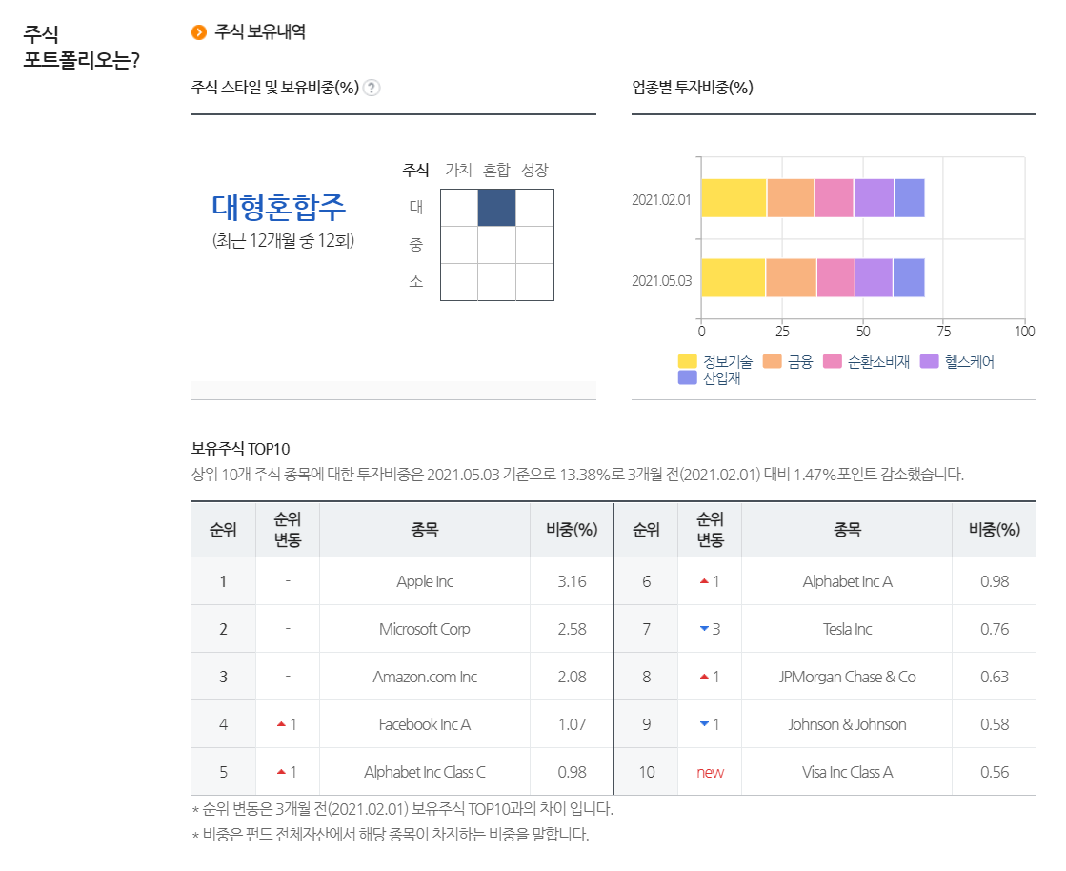Image resolution: width=1066 pixels, height=871 pixels.
Task: Click the 산업재 blue legend swatch
Action: coord(687,377)
